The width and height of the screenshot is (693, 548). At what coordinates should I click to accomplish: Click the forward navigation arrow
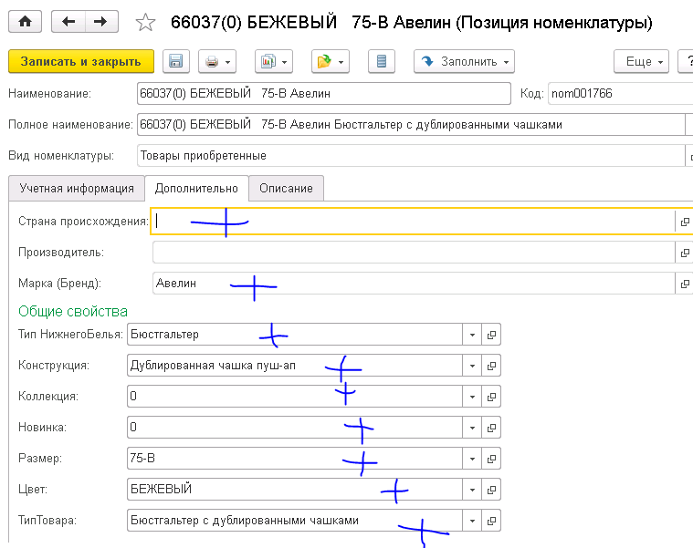coord(100,20)
